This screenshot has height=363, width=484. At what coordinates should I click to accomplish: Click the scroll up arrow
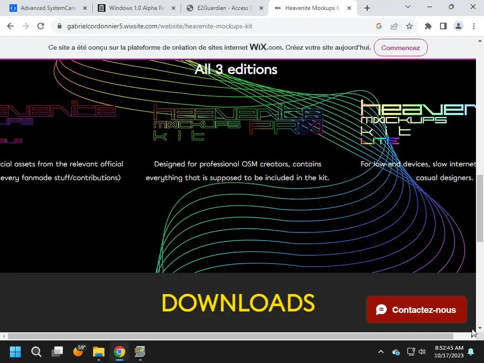pos(480,41)
